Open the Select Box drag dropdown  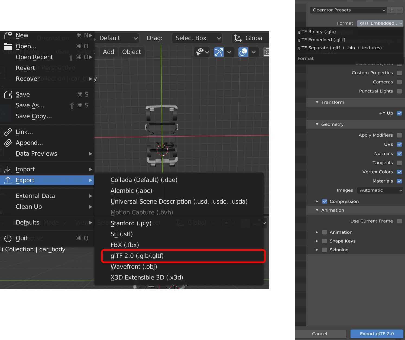(197, 38)
